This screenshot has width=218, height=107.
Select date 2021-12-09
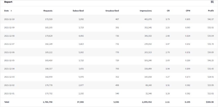9,27
